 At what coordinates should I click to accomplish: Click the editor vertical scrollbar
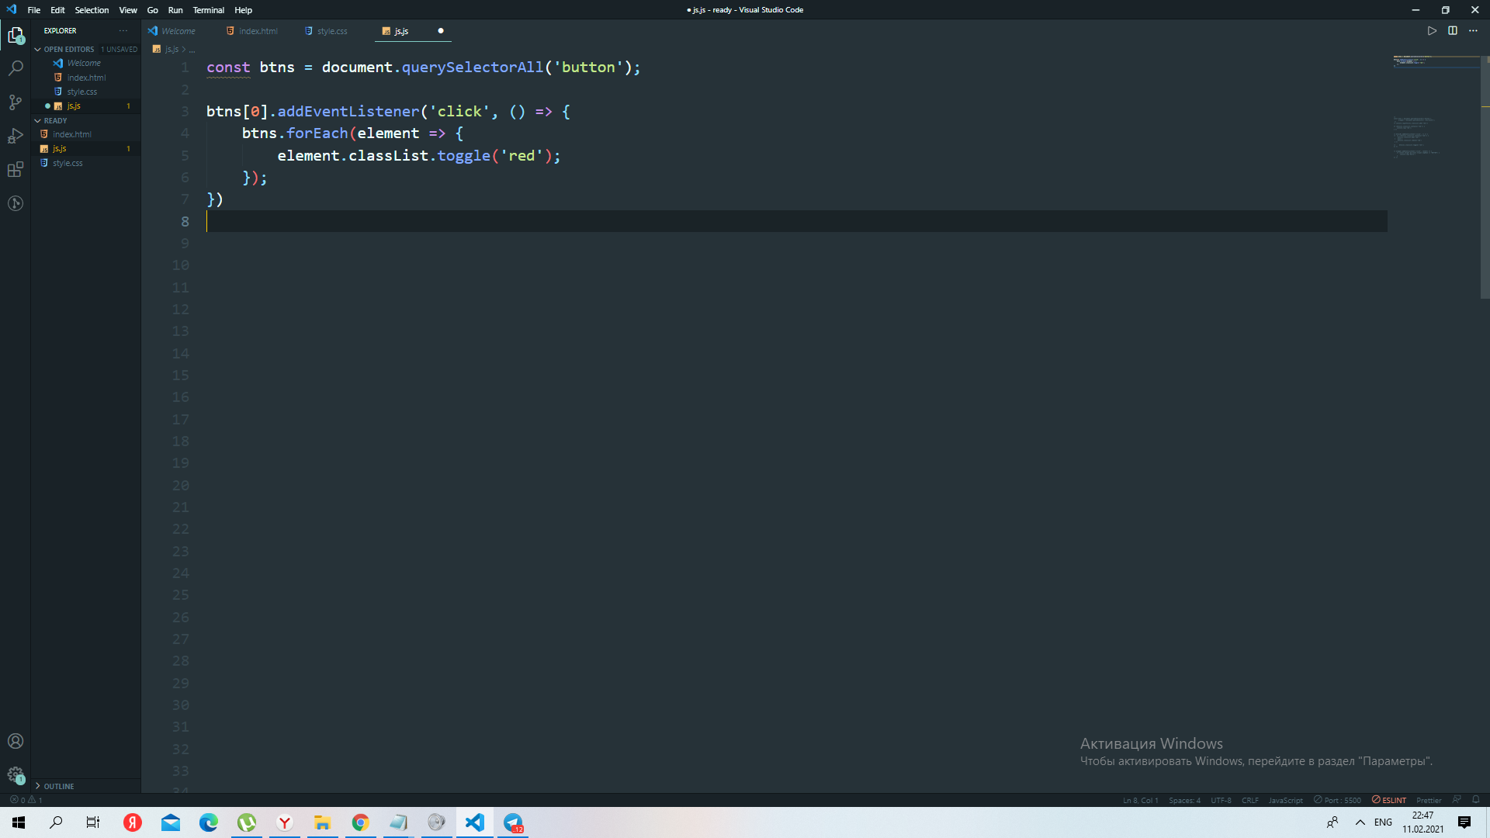[x=1485, y=177]
